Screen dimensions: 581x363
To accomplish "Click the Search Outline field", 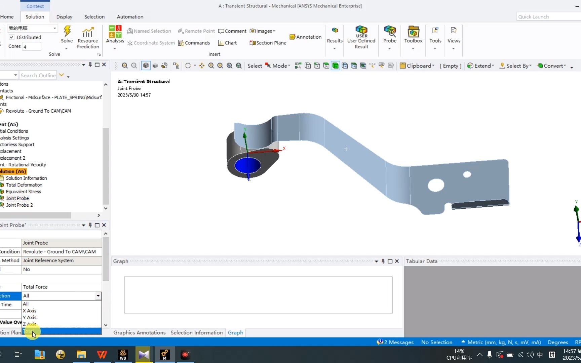I will coord(38,75).
